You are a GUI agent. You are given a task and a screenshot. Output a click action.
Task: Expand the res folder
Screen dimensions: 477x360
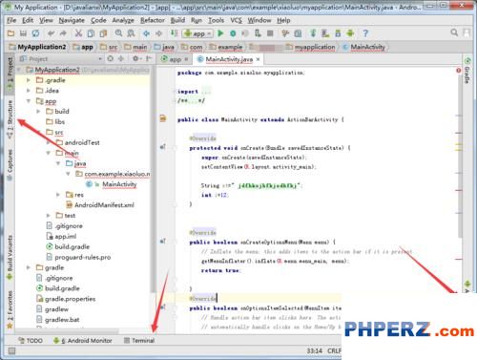coord(58,195)
